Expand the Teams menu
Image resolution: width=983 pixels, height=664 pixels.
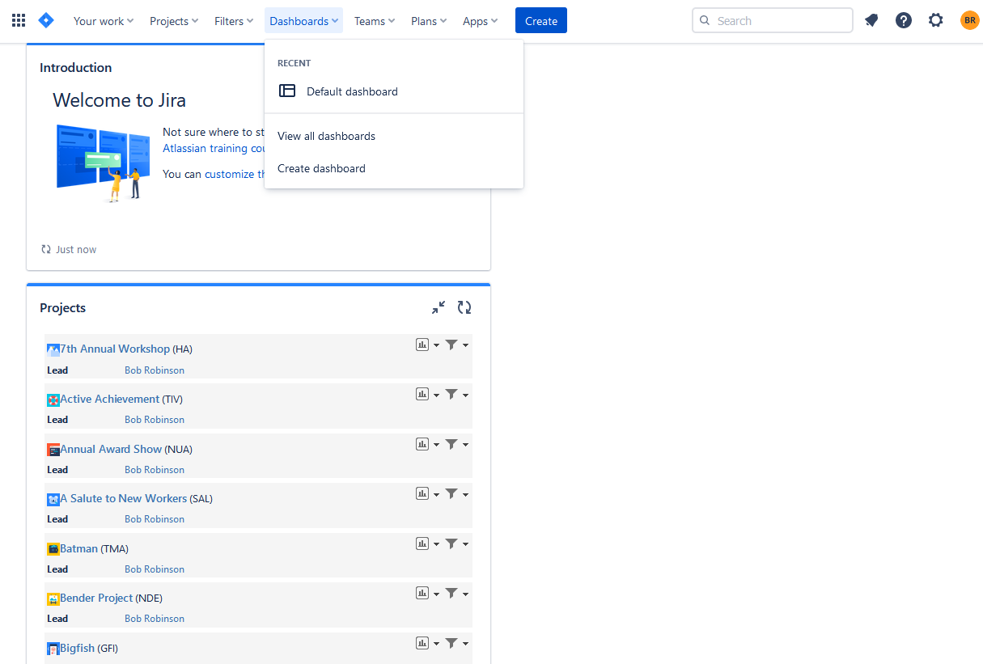click(x=375, y=21)
